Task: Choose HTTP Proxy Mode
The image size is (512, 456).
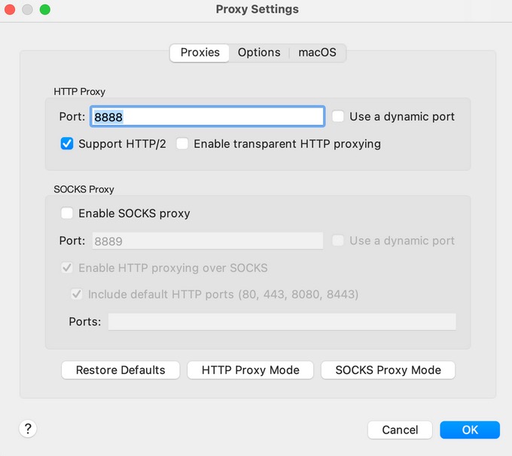Action: tap(251, 370)
